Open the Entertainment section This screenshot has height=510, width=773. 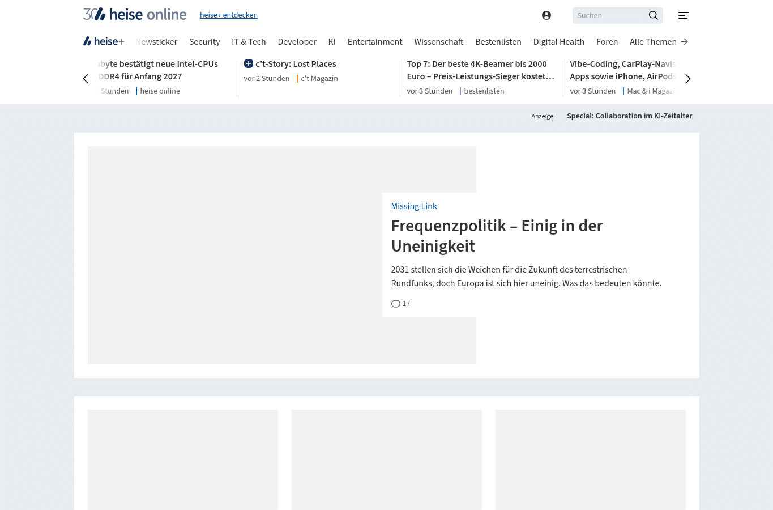click(375, 42)
